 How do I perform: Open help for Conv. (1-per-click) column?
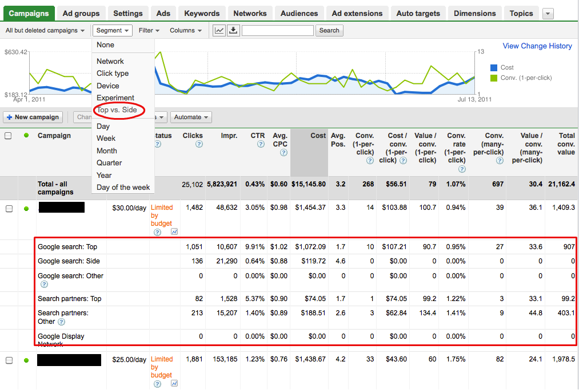(x=370, y=161)
